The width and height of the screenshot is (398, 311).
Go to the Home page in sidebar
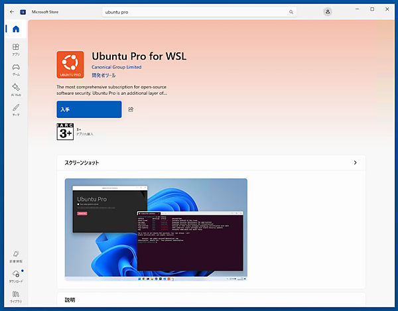[16, 29]
